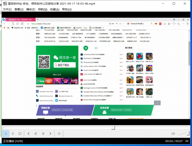Open the 查看(V) menu
The width and height of the screenshot is (192, 146).
(19, 10)
